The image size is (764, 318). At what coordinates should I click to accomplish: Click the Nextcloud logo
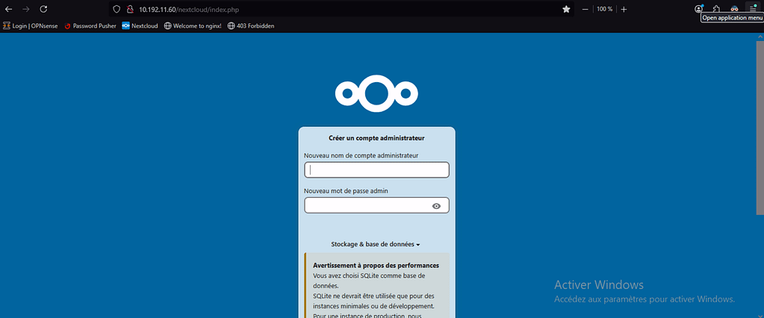pos(376,93)
